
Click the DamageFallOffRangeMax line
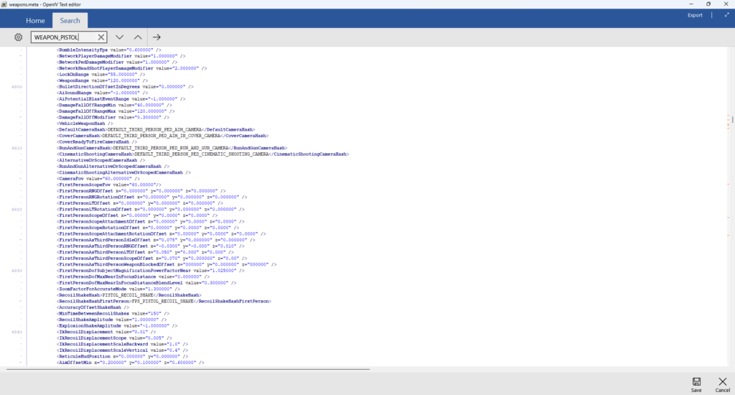pyautogui.click(x=116, y=111)
